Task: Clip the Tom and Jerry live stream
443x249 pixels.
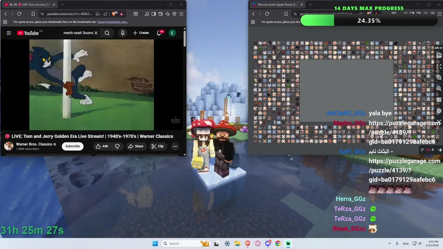Action: pos(157,146)
